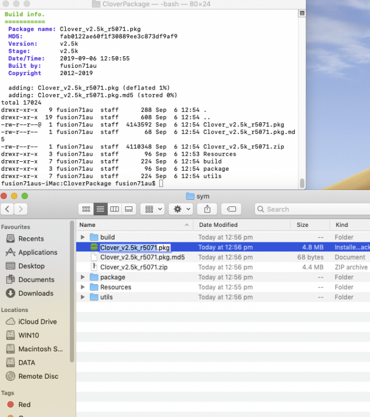Open the group-by arrangement dropdown
The width and height of the screenshot is (370, 417).
[x=152, y=209]
